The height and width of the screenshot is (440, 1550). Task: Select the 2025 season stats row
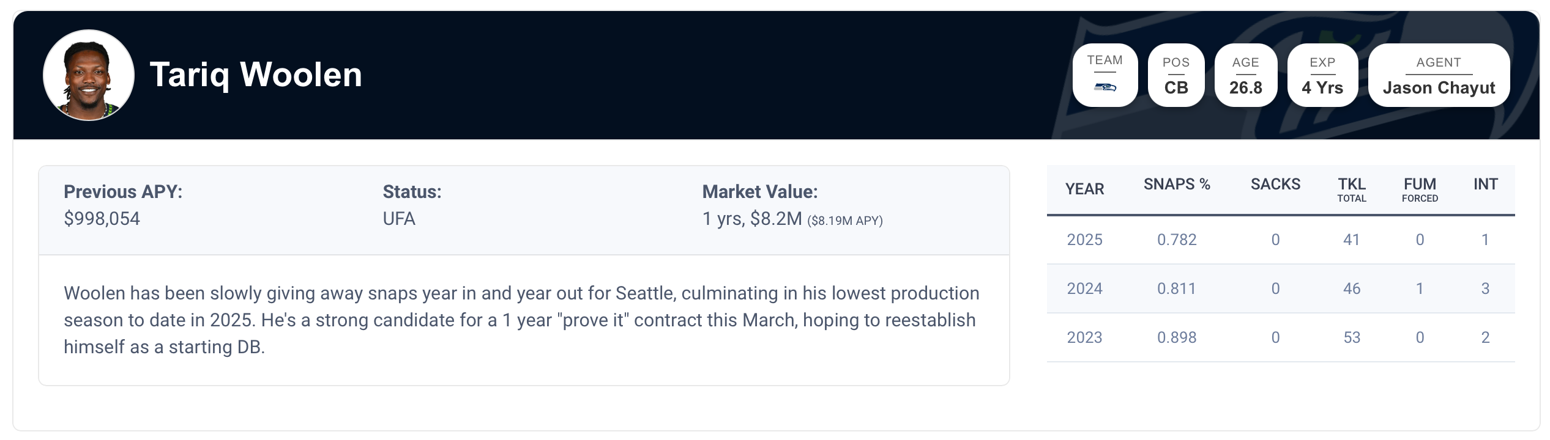click(1280, 240)
